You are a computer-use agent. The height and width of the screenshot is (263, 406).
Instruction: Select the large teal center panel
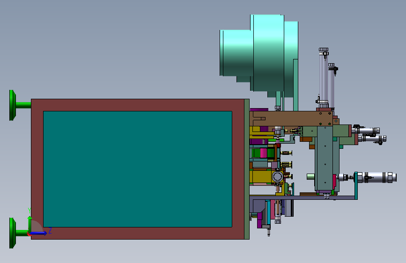(x=138, y=169)
